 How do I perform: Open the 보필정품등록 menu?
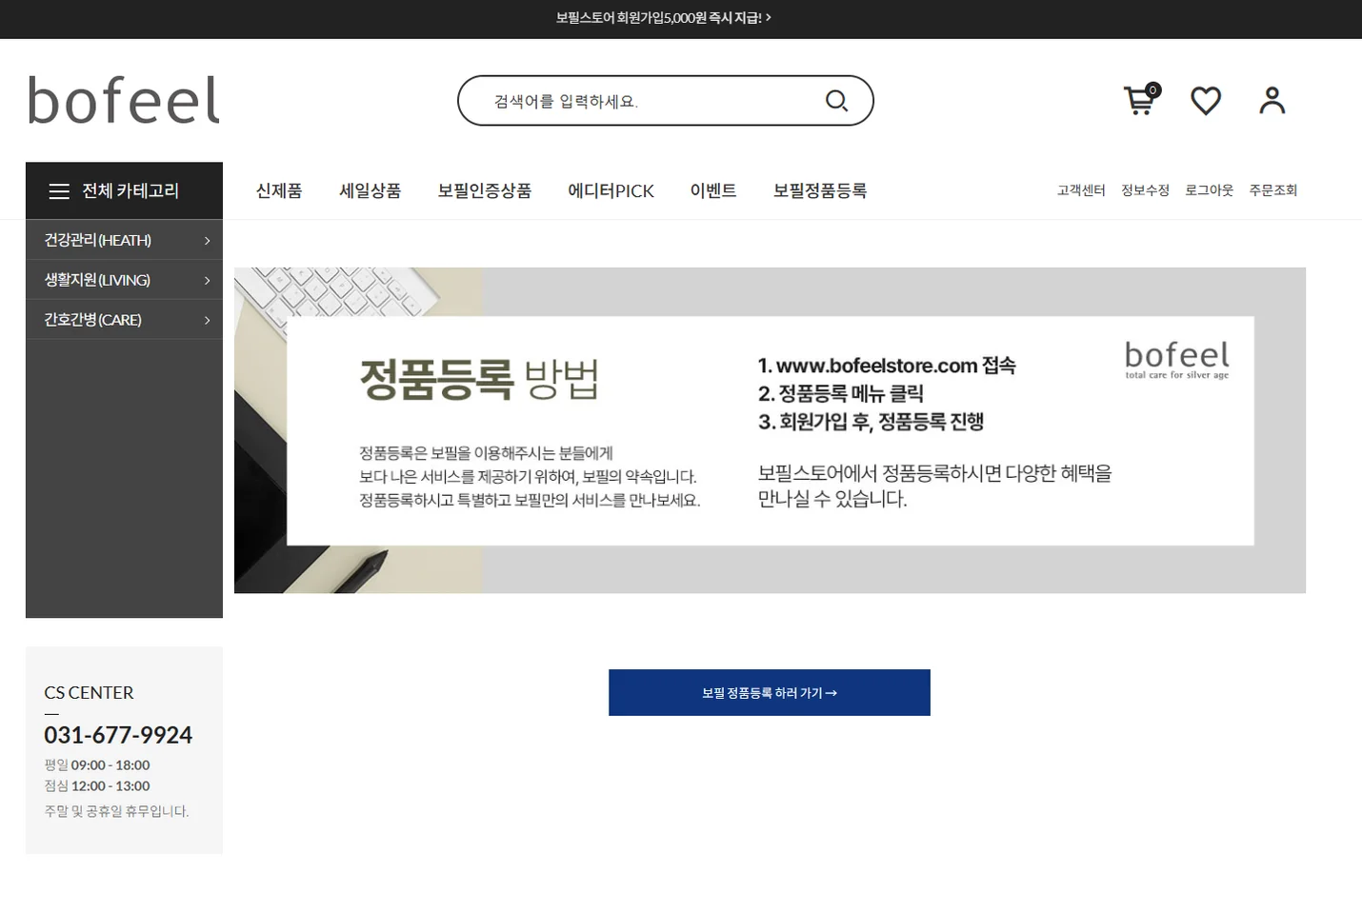click(820, 190)
